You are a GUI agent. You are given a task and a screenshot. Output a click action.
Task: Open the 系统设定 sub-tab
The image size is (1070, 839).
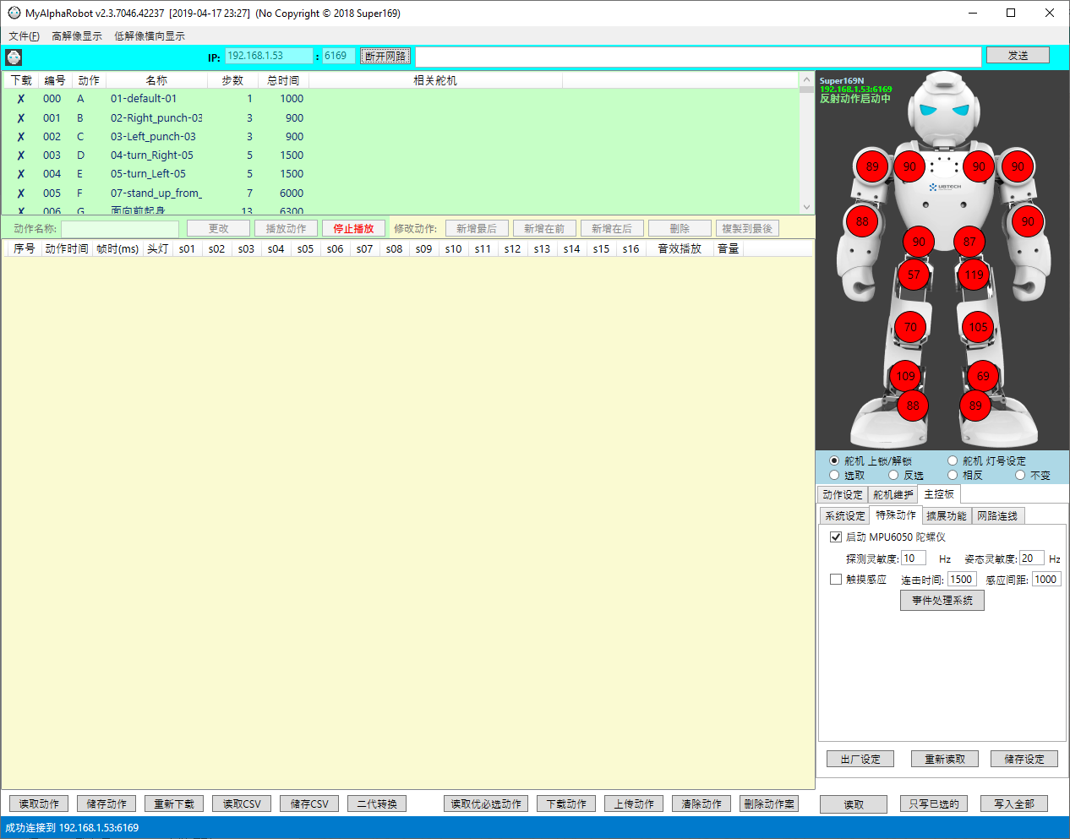tap(845, 515)
